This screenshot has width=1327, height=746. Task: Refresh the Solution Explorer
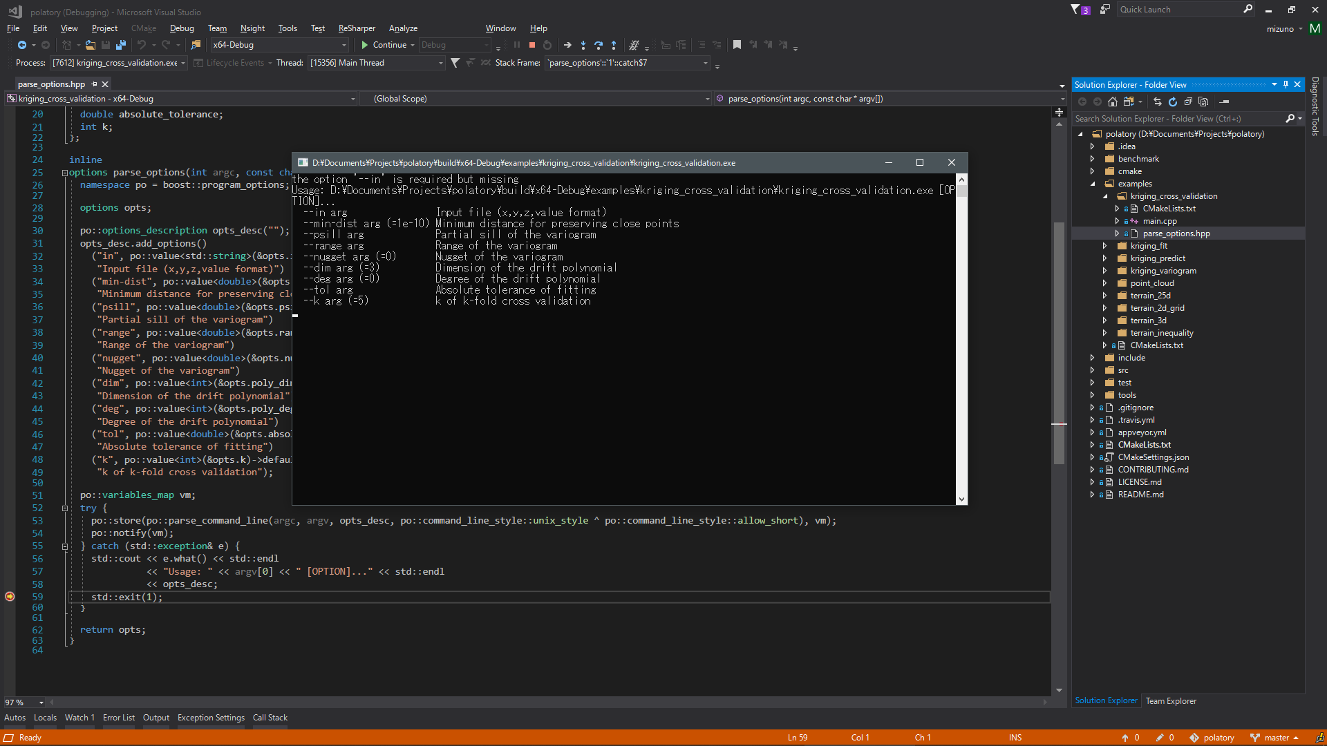1173,102
